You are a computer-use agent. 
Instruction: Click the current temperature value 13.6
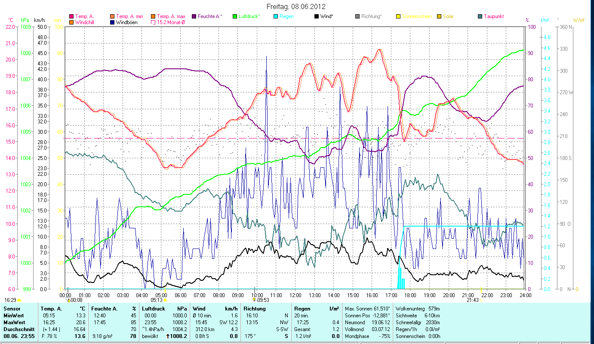click(80, 336)
